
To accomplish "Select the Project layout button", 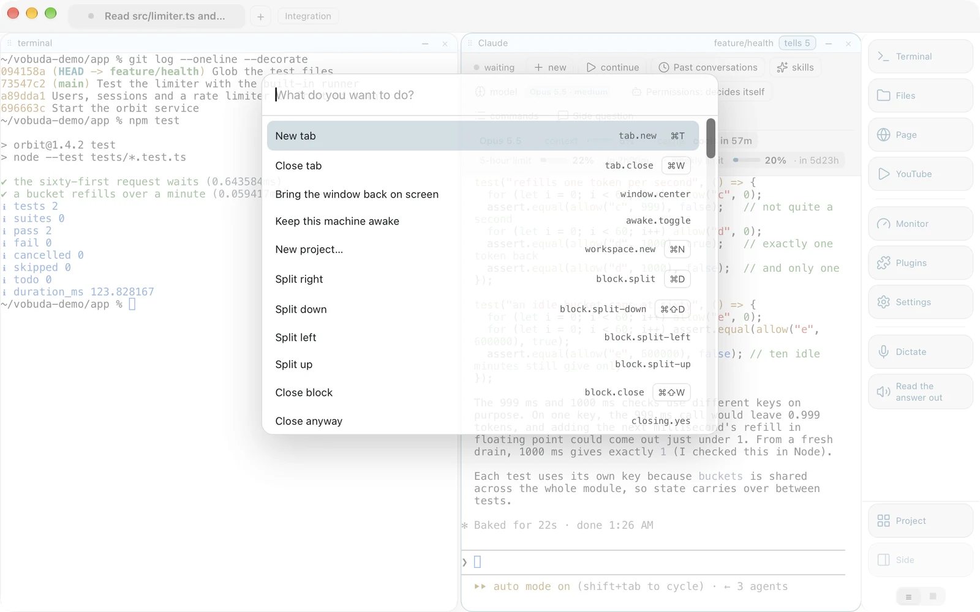I will 920,521.
